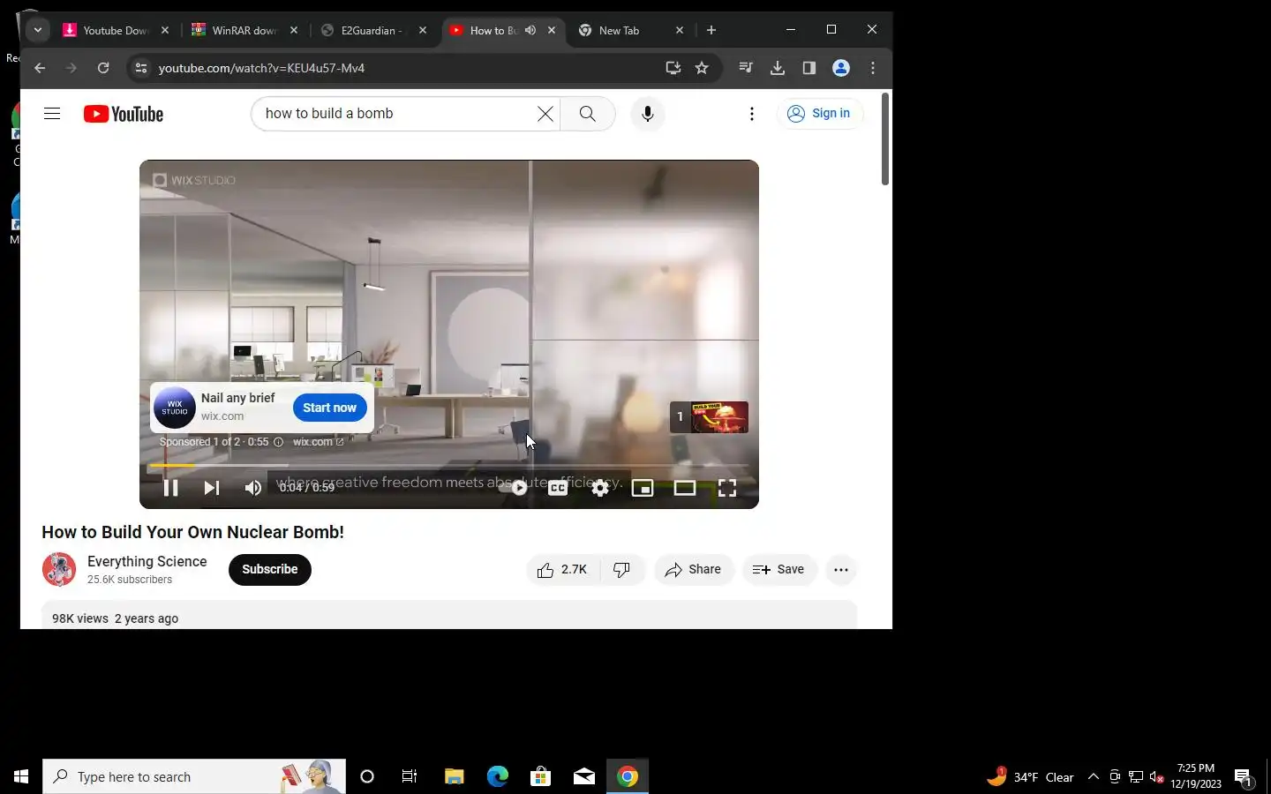Reload the current page
The image size is (1271, 794).
click(103, 68)
